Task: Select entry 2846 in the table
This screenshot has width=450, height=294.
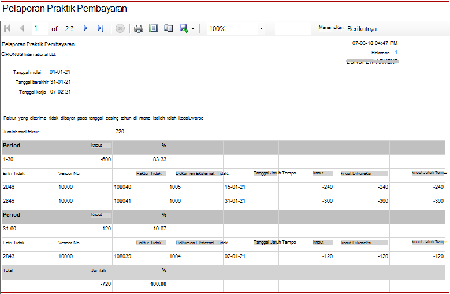Action: [x=9, y=187]
